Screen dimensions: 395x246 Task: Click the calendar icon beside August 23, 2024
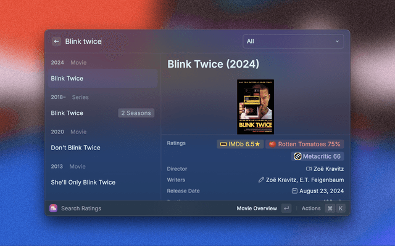coord(294,191)
